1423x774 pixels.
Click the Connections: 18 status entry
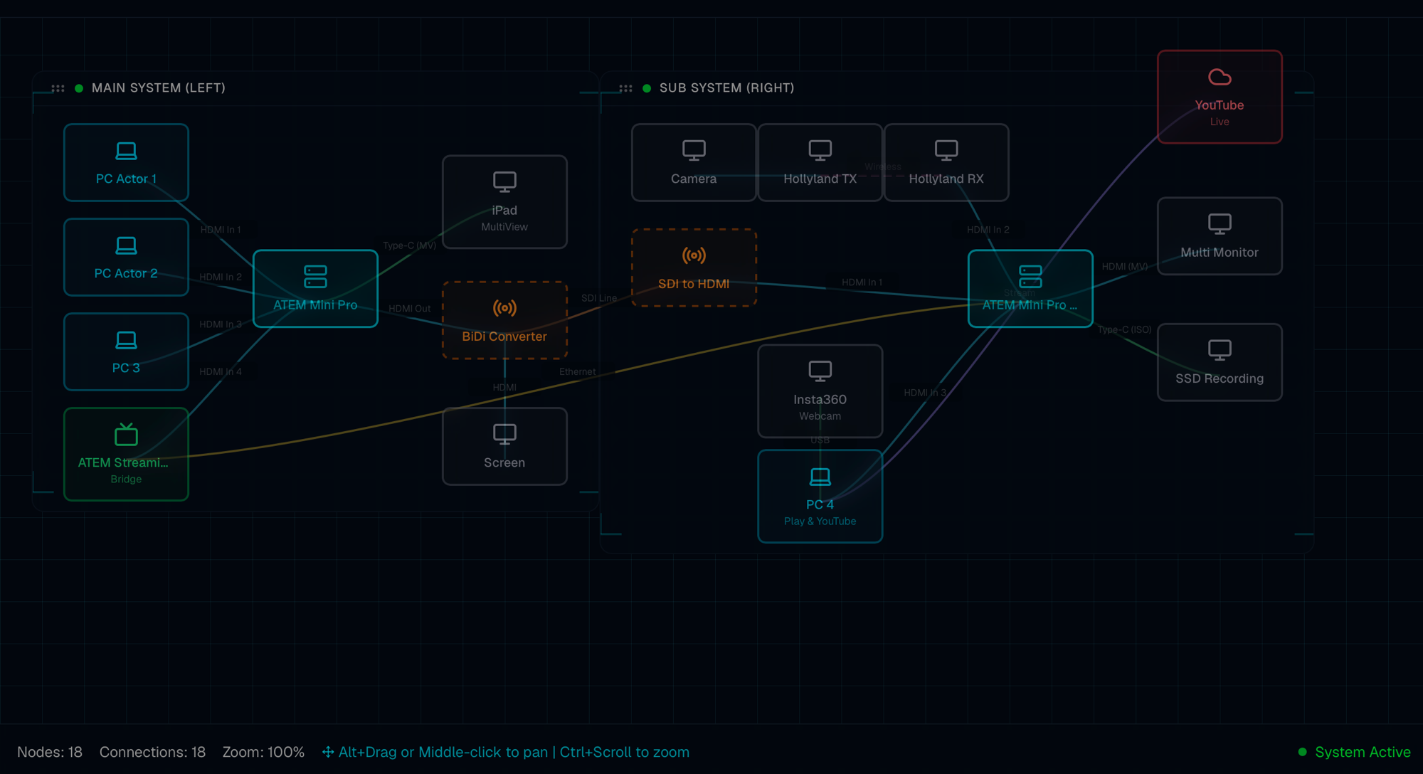point(152,752)
